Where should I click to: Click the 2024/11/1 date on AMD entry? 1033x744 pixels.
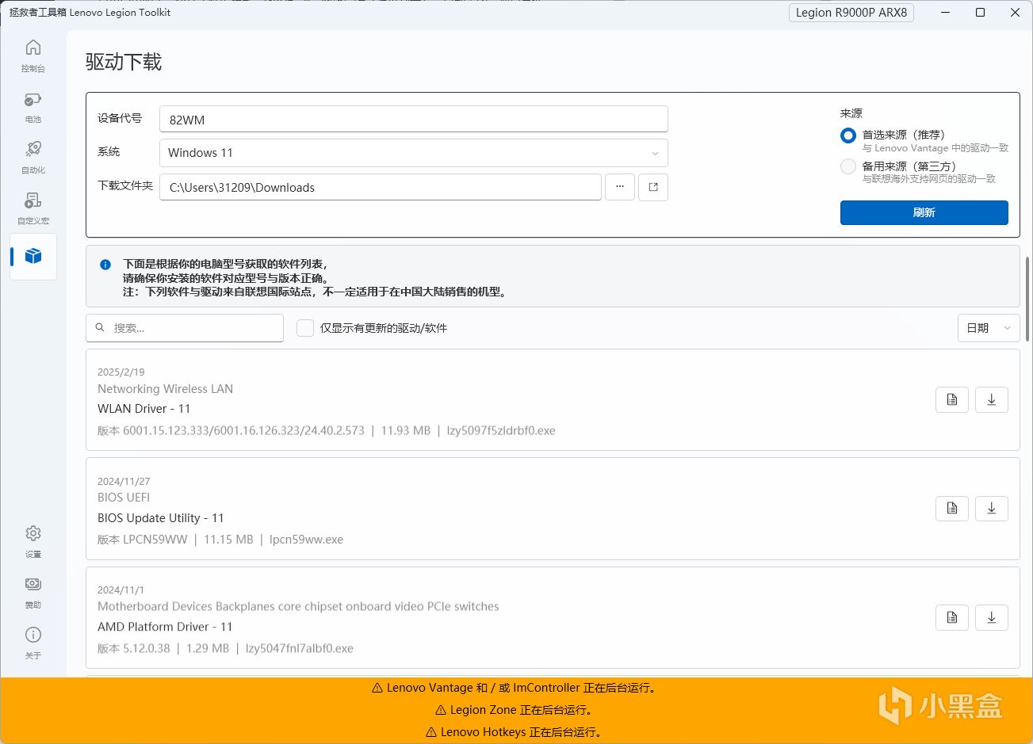tap(121, 589)
